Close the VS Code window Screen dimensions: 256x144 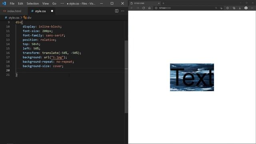coord(122,4)
